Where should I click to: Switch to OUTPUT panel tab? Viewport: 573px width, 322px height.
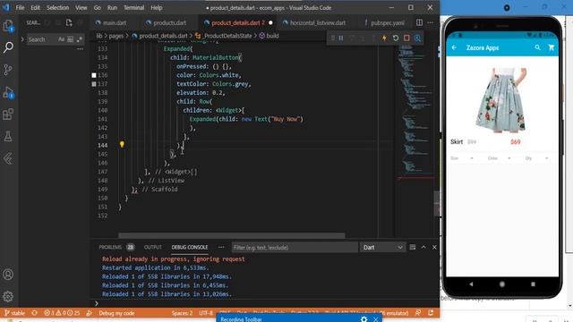click(153, 247)
